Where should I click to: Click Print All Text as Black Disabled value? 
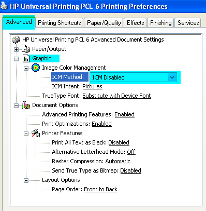pos(119,142)
